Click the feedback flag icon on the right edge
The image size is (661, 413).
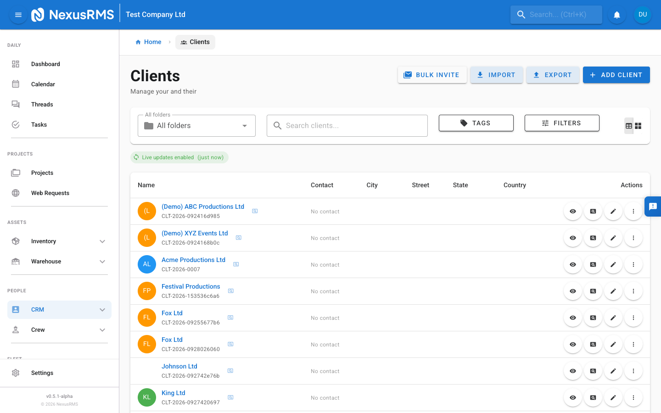click(x=653, y=206)
